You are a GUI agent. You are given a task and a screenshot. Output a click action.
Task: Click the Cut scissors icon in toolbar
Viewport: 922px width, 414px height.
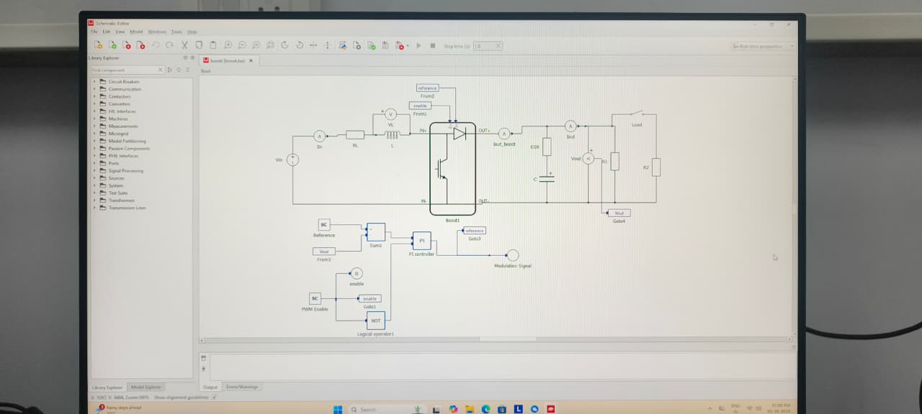(184, 45)
